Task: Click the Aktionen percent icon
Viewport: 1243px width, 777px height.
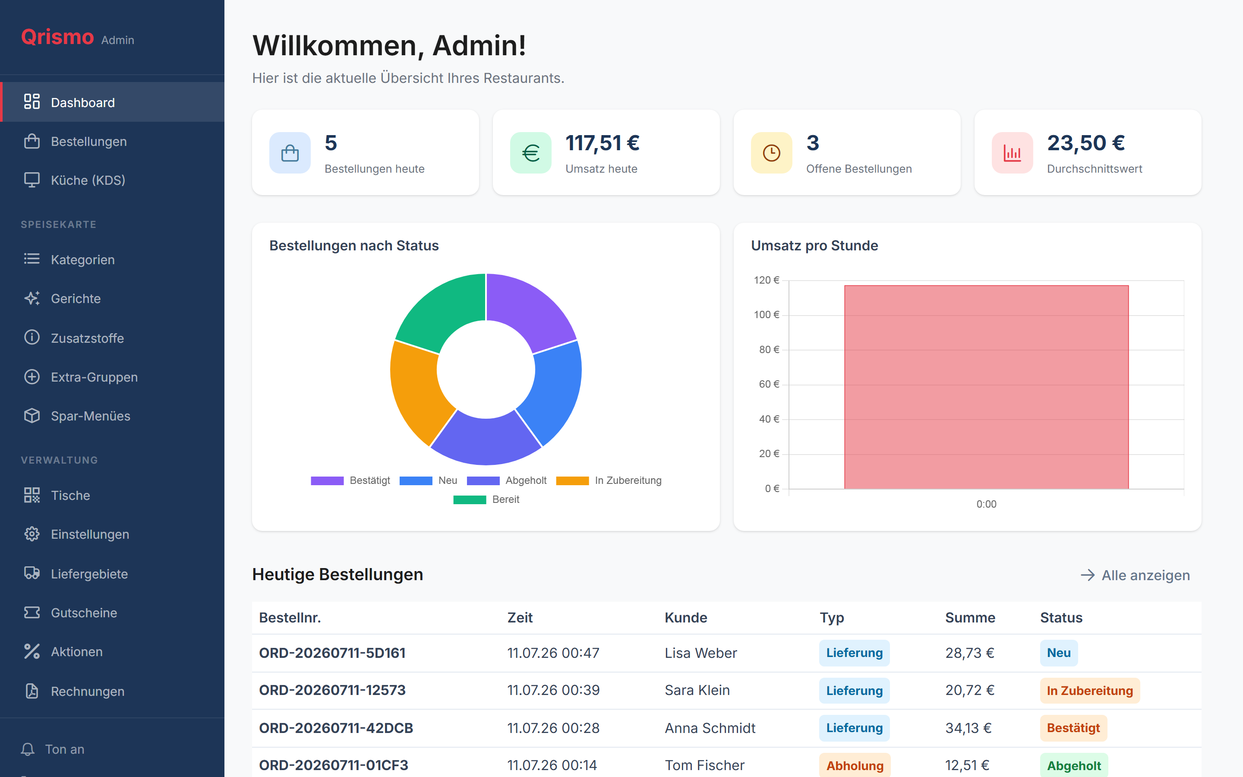Action: (x=32, y=652)
